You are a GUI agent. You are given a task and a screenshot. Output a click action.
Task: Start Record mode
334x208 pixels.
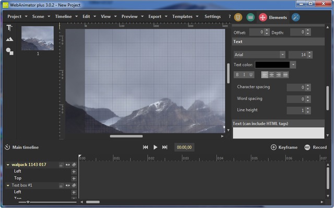[315, 147]
